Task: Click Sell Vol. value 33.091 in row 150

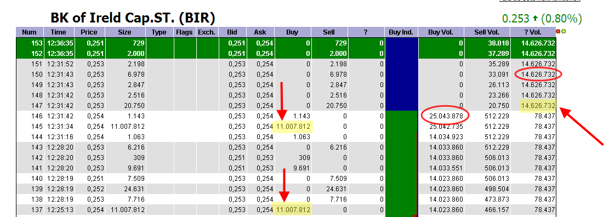Action: point(499,74)
